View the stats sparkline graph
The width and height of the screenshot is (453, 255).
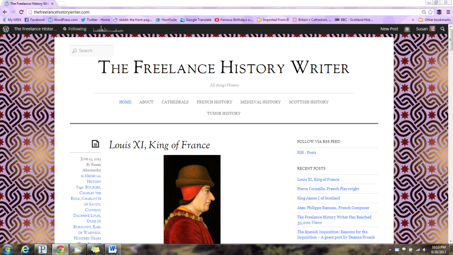(x=108, y=29)
